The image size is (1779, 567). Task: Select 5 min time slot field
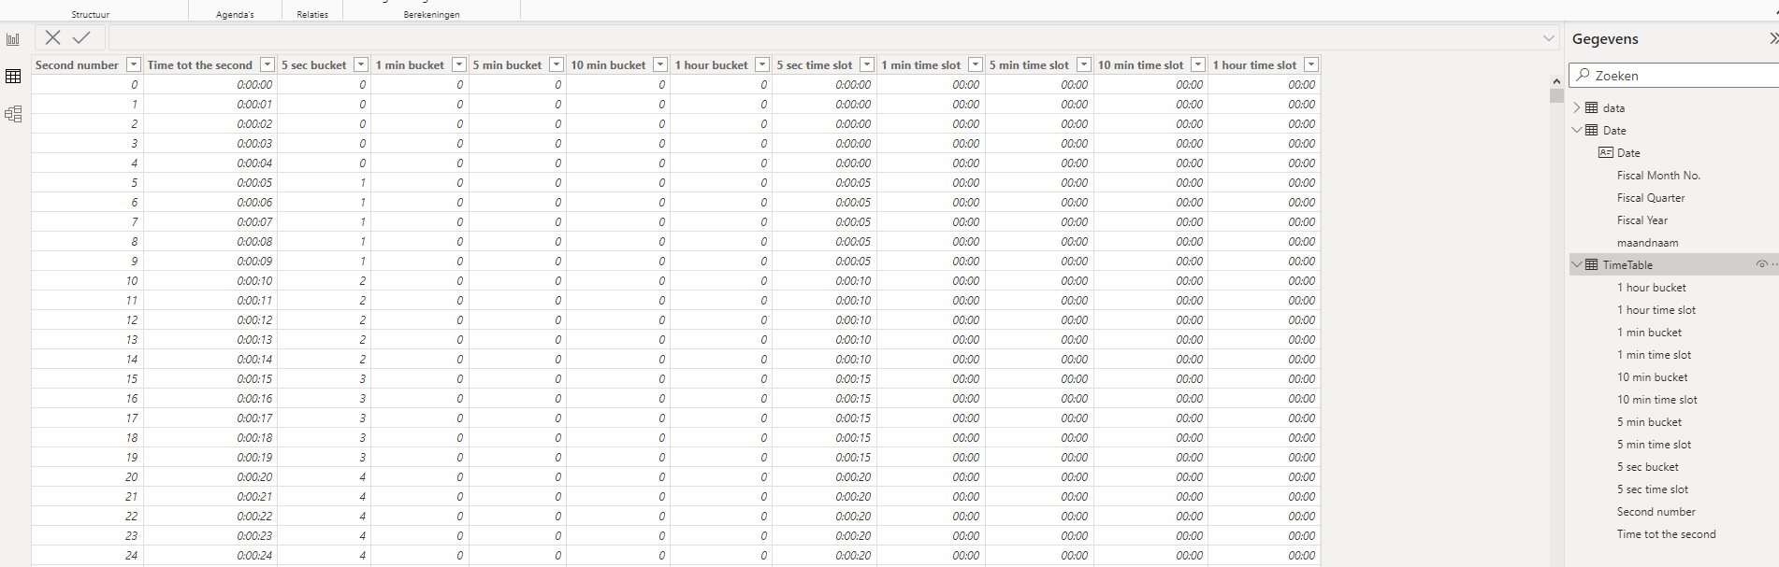click(x=1655, y=445)
